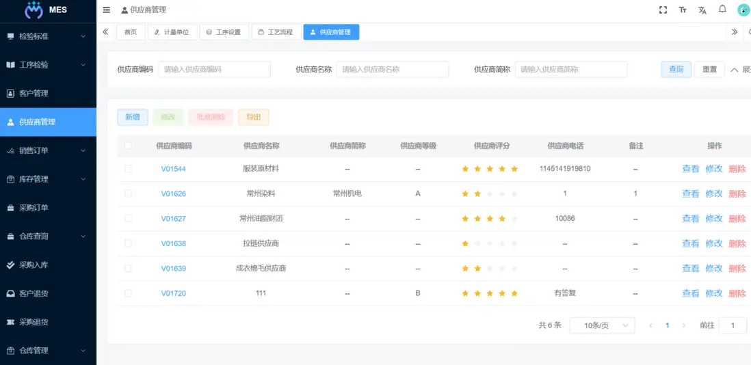Screen dimensions: 751x365
Task: Expand the 检验标准 sidebar menu
Action: click(x=48, y=36)
